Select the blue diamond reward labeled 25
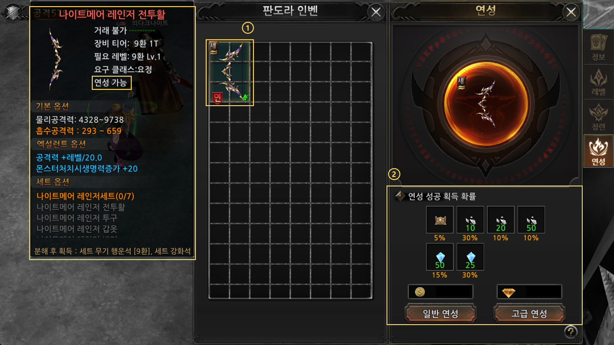614x345 pixels. tap(470, 257)
